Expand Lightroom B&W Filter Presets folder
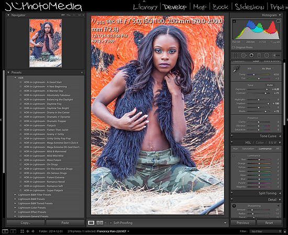Screen dimensions: 288x235 point(15,195)
